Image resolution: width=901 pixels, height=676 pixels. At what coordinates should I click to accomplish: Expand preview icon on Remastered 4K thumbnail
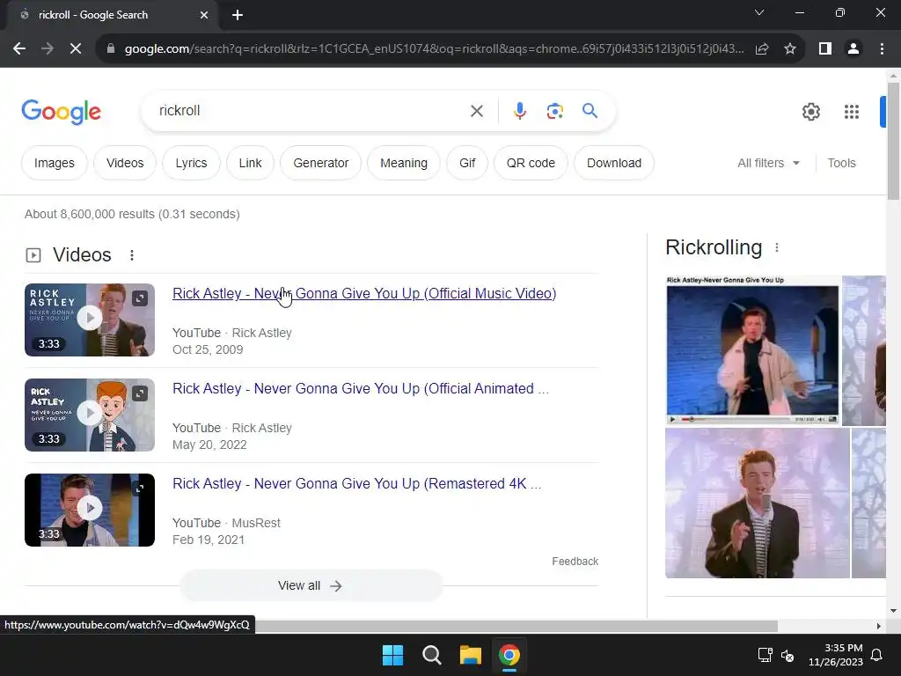tap(140, 488)
